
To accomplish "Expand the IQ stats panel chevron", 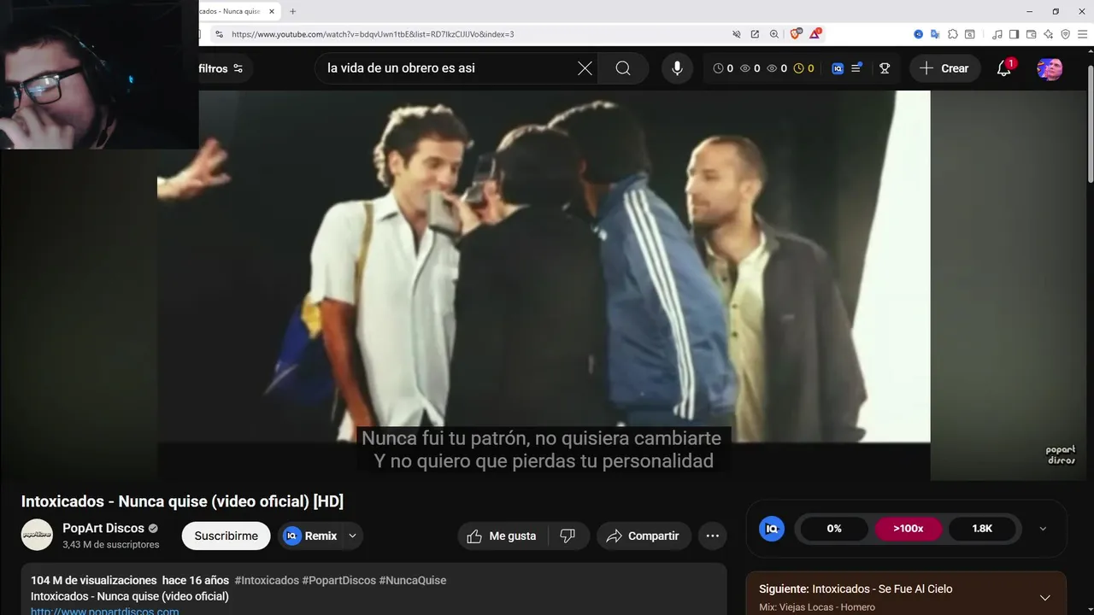I will pyautogui.click(x=1043, y=529).
